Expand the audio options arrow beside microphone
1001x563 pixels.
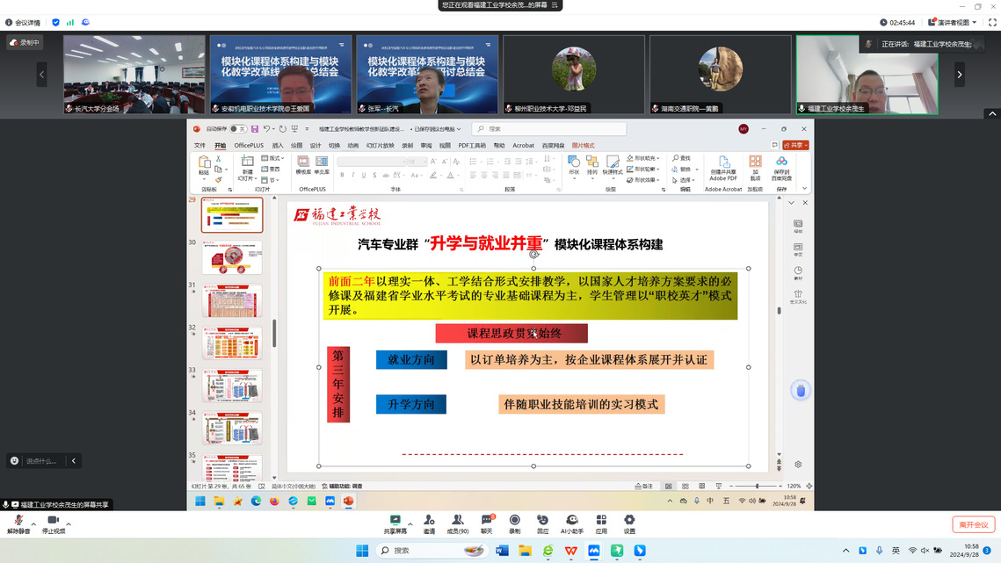tap(33, 524)
